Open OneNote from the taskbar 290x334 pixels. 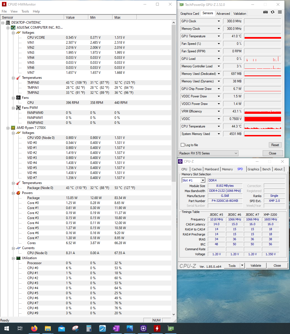(x=116, y=328)
